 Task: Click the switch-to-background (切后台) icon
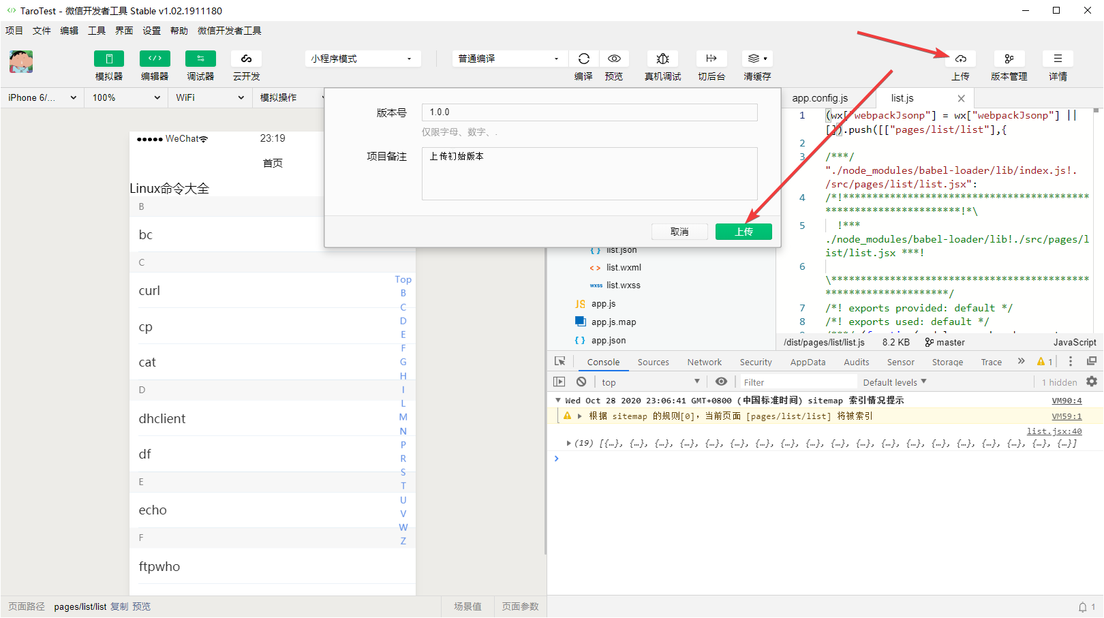click(711, 59)
